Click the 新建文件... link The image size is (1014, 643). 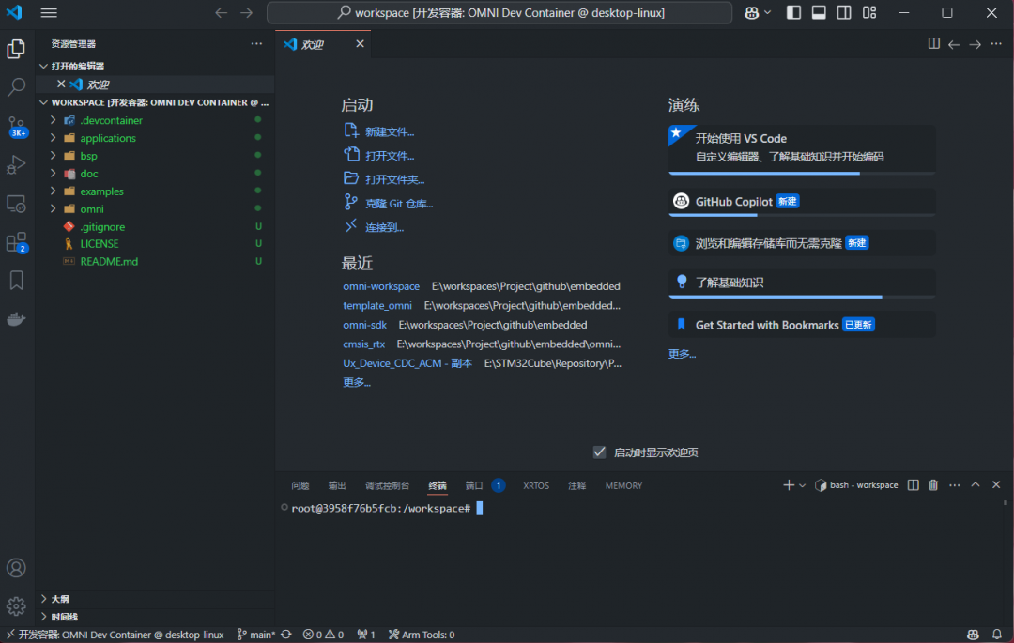click(x=390, y=131)
